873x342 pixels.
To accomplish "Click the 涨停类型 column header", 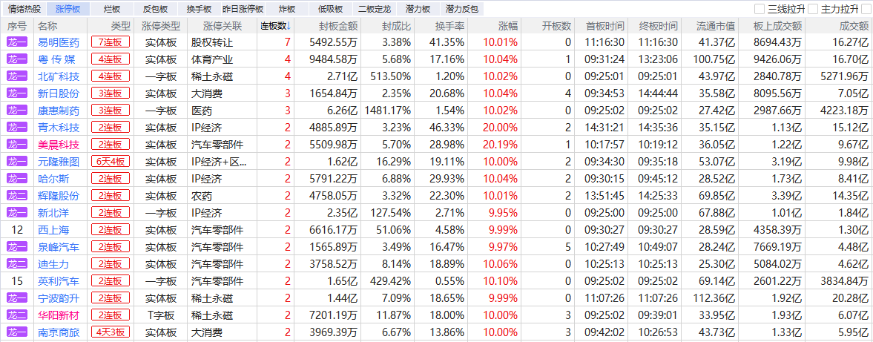I will [x=161, y=26].
